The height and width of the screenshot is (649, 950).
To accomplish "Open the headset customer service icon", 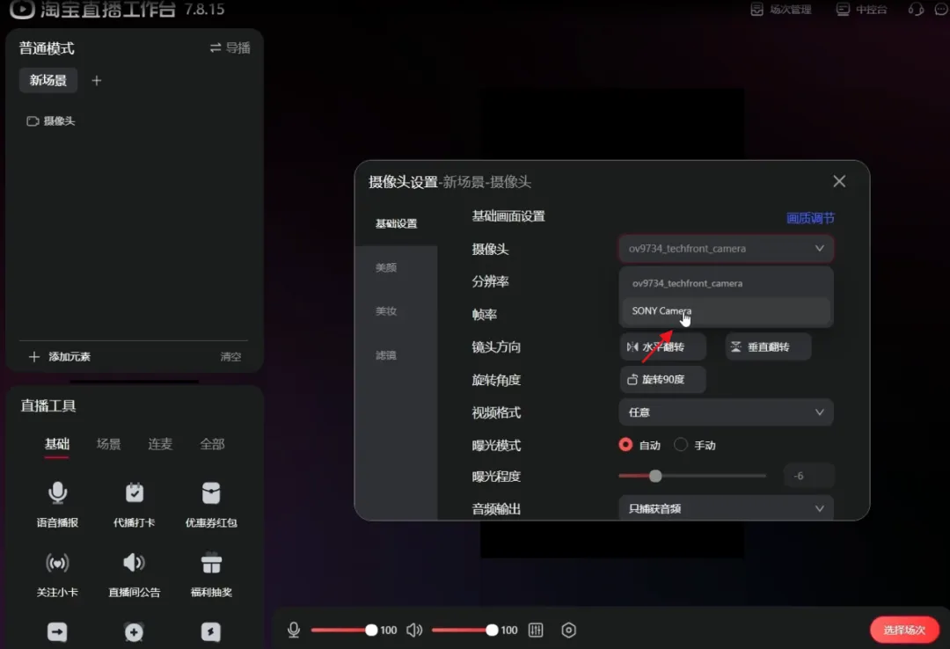I will coord(916,10).
